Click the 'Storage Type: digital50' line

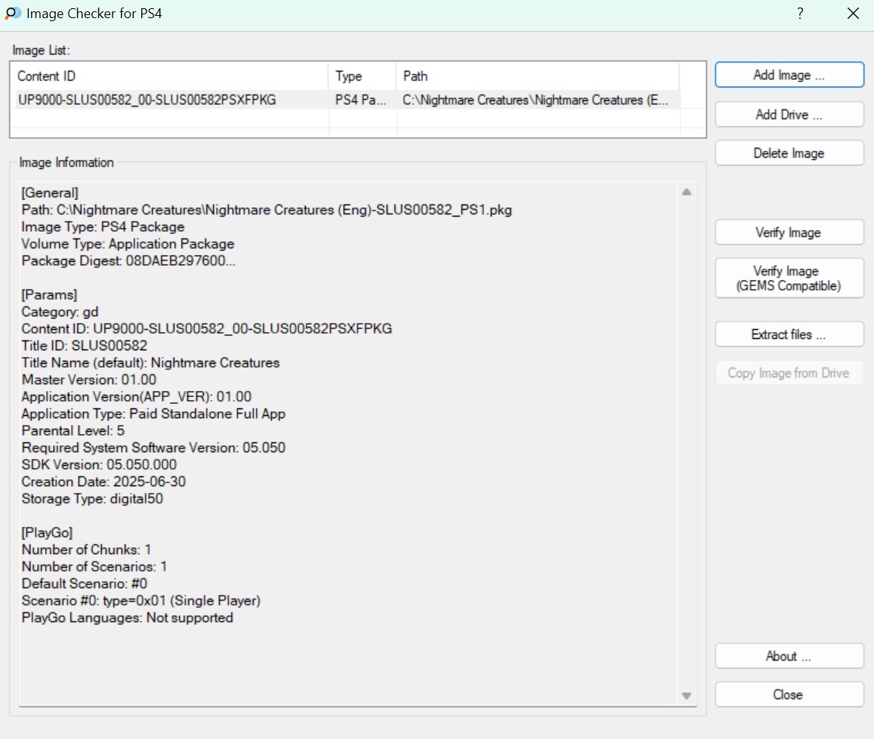pos(92,498)
